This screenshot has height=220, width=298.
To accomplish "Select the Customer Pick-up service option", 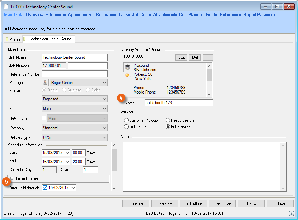I will coord(126,120).
